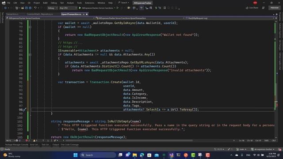Switch to UpsertTransaction.cs tab
The height and width of the screenshot is (159, 283).
click(71, 14)
